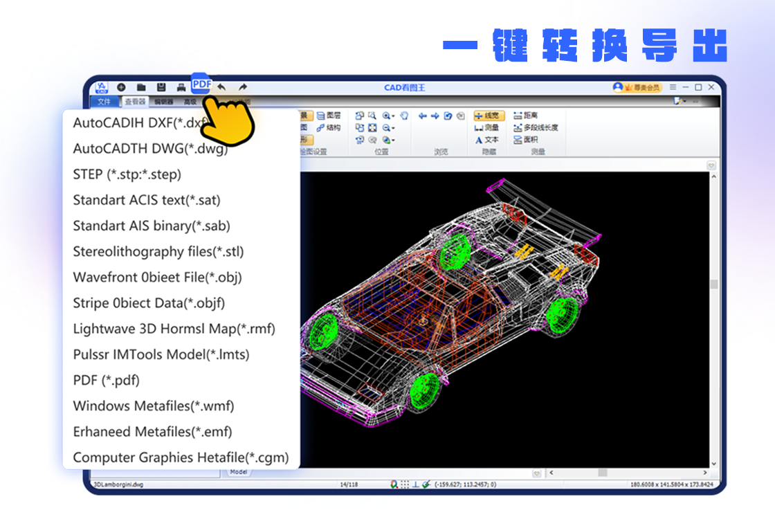The image size is (775, 526).
Task: Choose Pulssr IMTools Model(*.lmts) format
Action: (x=161, y=354)
